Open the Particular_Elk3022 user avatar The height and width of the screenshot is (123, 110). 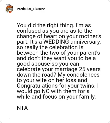tap(9, 9)
